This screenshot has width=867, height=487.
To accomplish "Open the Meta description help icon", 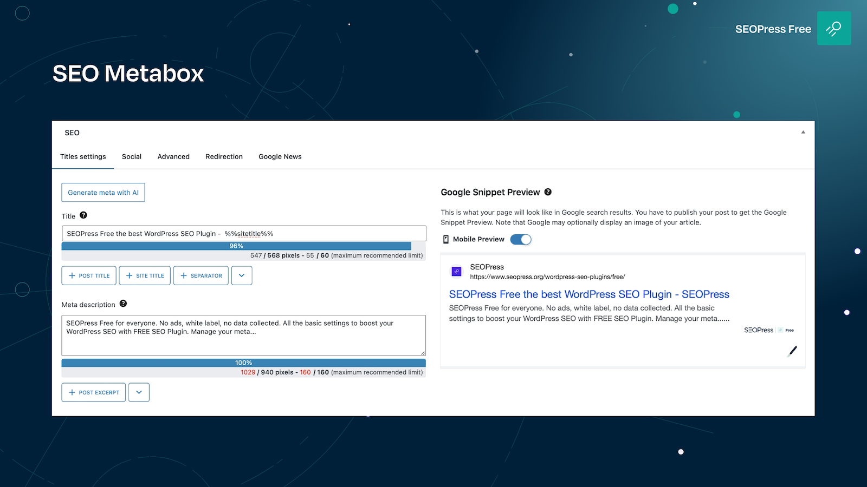I will point(123,304).
